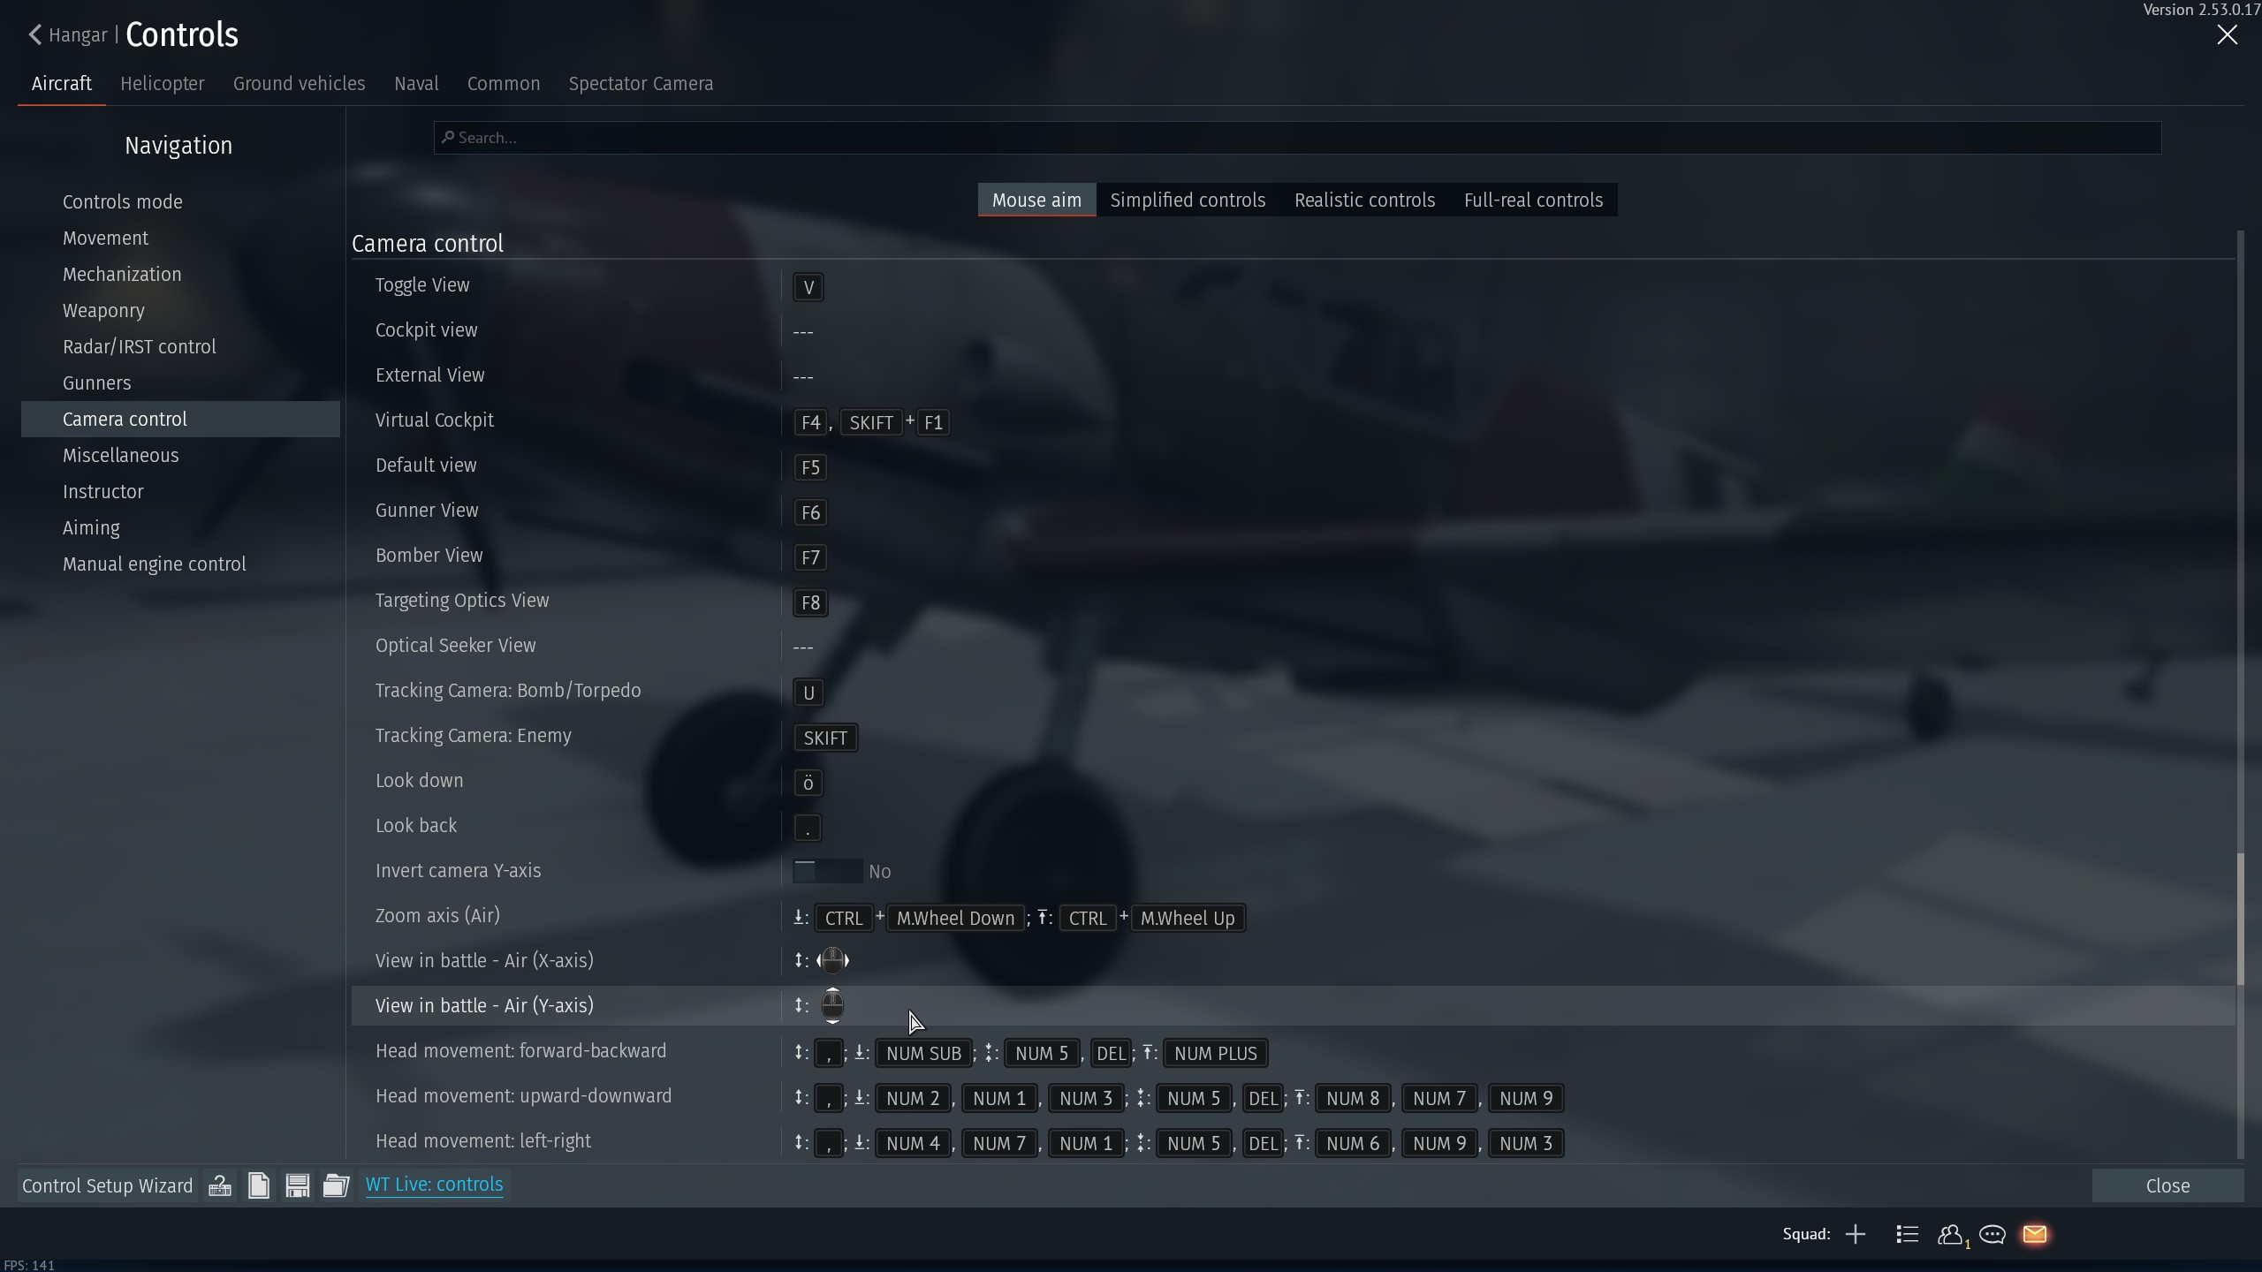
Task: Click the vertical scrollbar of the controls list
Action: [2240, 919]
